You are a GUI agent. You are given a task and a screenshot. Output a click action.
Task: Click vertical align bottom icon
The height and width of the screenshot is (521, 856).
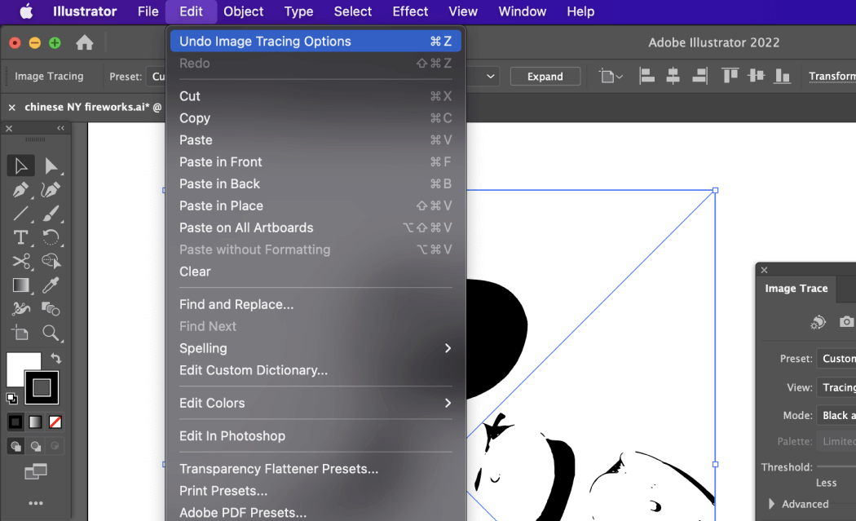click(783, 76)
